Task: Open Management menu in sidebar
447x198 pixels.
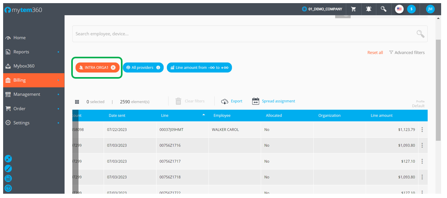Action: point(27,94)
